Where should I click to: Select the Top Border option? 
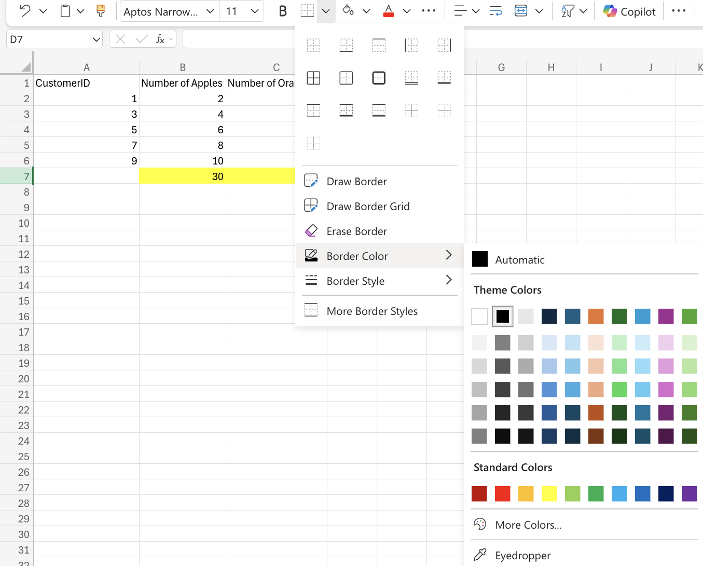coord(379,45)
